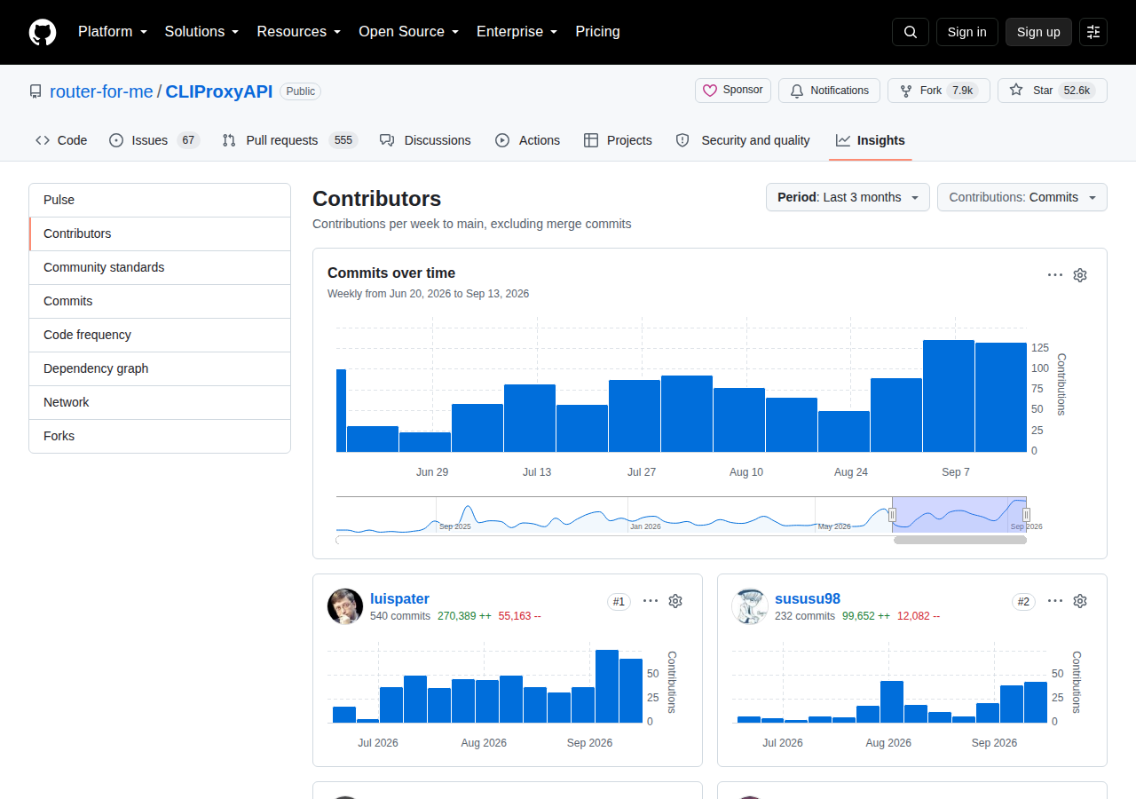Open the search magnifier icon

[x=911, y=32]
